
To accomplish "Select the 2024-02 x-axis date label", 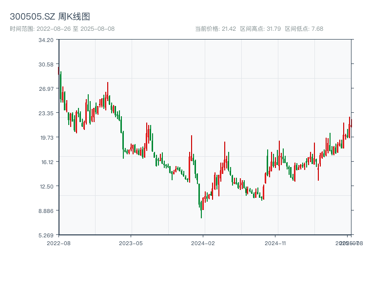I will tap(204, 243).
